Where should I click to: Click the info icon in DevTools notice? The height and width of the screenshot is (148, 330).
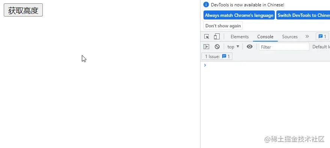pos(206,4)
